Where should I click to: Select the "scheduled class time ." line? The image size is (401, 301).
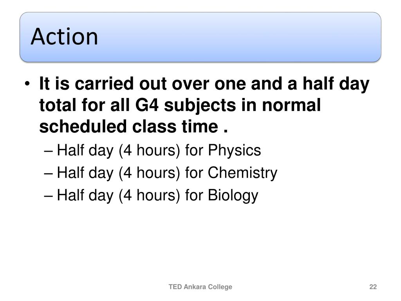[134, 127]
